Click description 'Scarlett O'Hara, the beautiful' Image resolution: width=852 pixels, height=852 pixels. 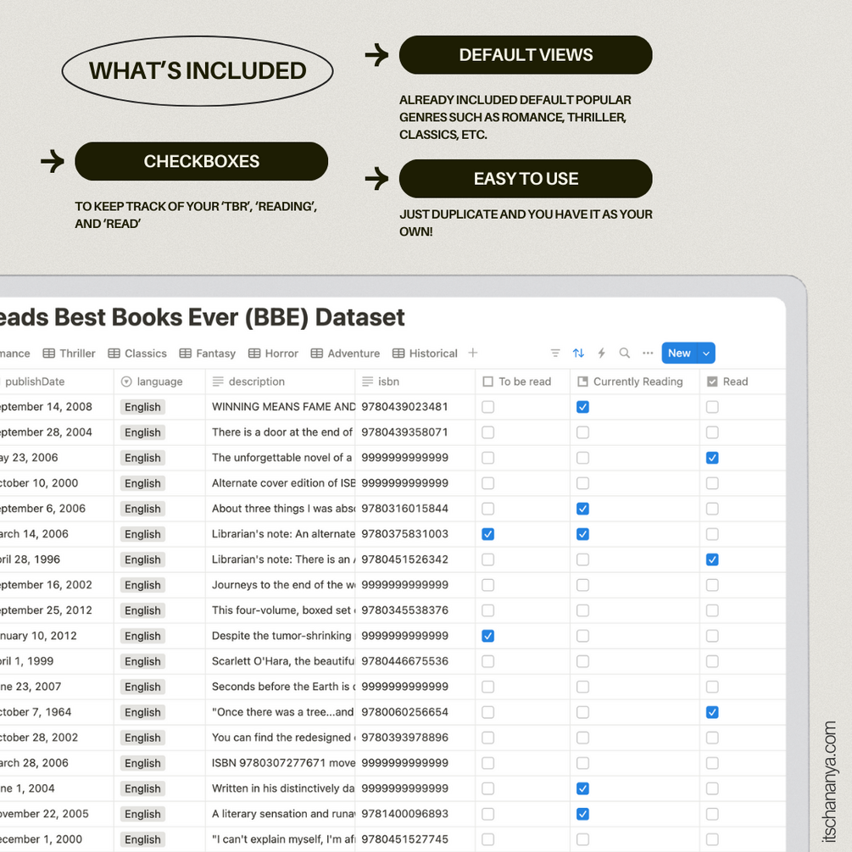[282, 661]
